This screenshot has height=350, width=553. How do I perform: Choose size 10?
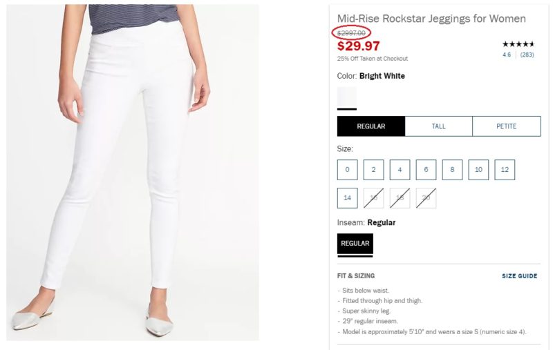(x=478, y=170)
